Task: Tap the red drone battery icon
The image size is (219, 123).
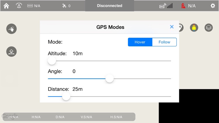Action: (183, 6)
